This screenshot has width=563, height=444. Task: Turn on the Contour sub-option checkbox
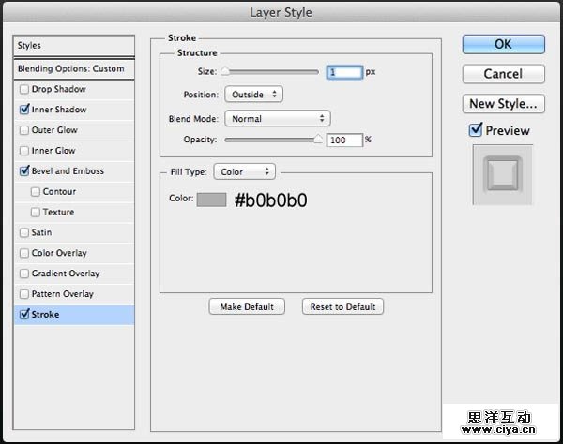click(x=36, y=192)
